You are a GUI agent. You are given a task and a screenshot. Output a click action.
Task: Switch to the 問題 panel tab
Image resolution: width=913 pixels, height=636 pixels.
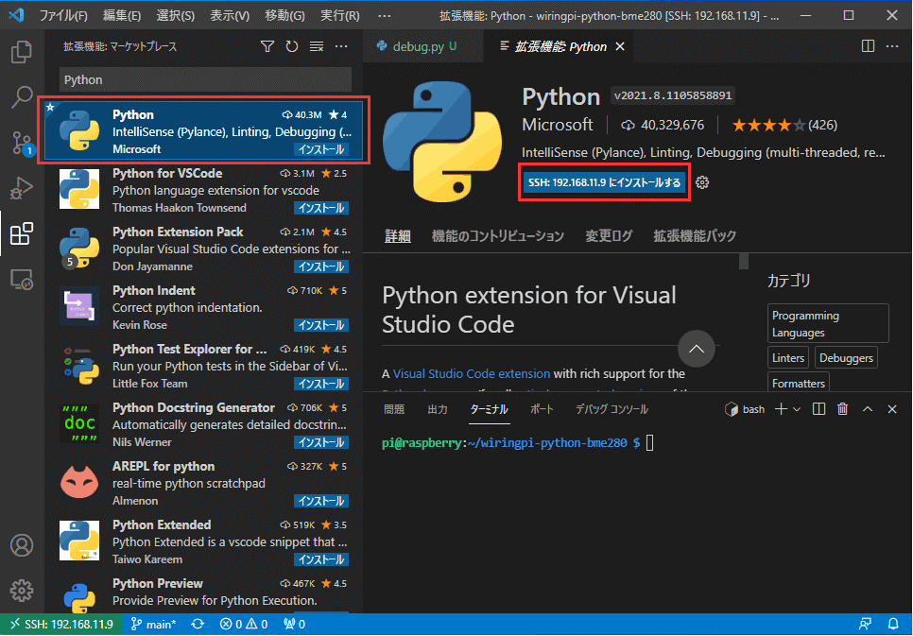[394, 409]
